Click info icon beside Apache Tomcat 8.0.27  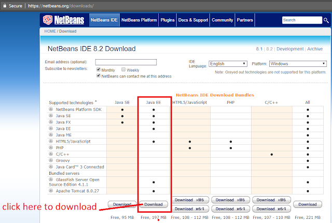pos(51,191)
